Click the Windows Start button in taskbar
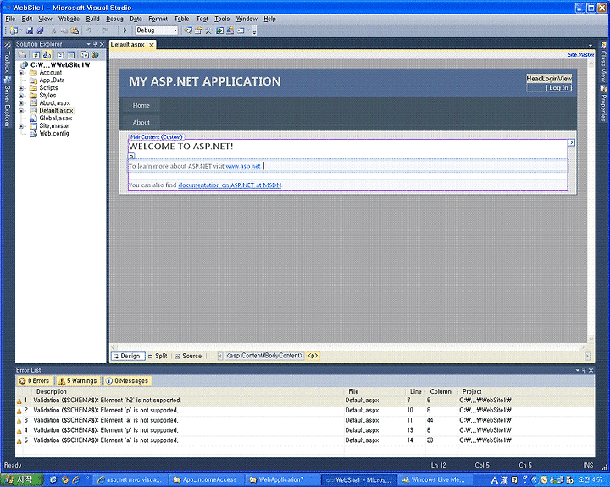Screen dimensions: 610x487 (x=20, y=479)
